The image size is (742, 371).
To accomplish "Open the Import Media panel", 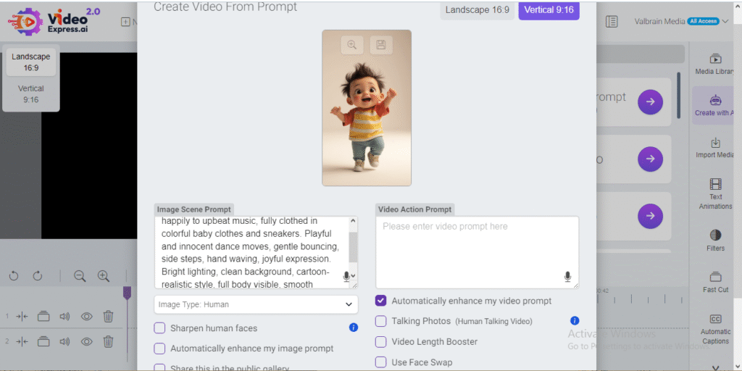I will pos(715,148).
